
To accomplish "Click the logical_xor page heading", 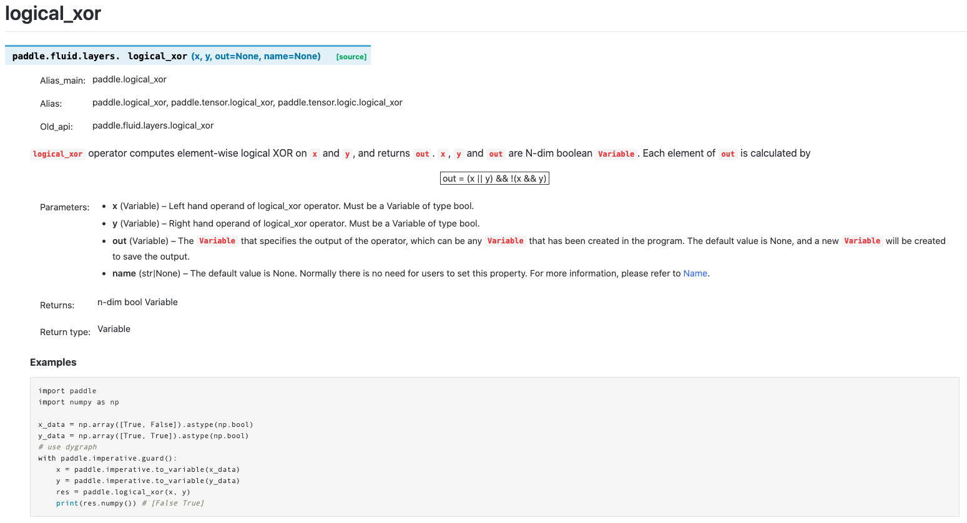I will point(53,13).
